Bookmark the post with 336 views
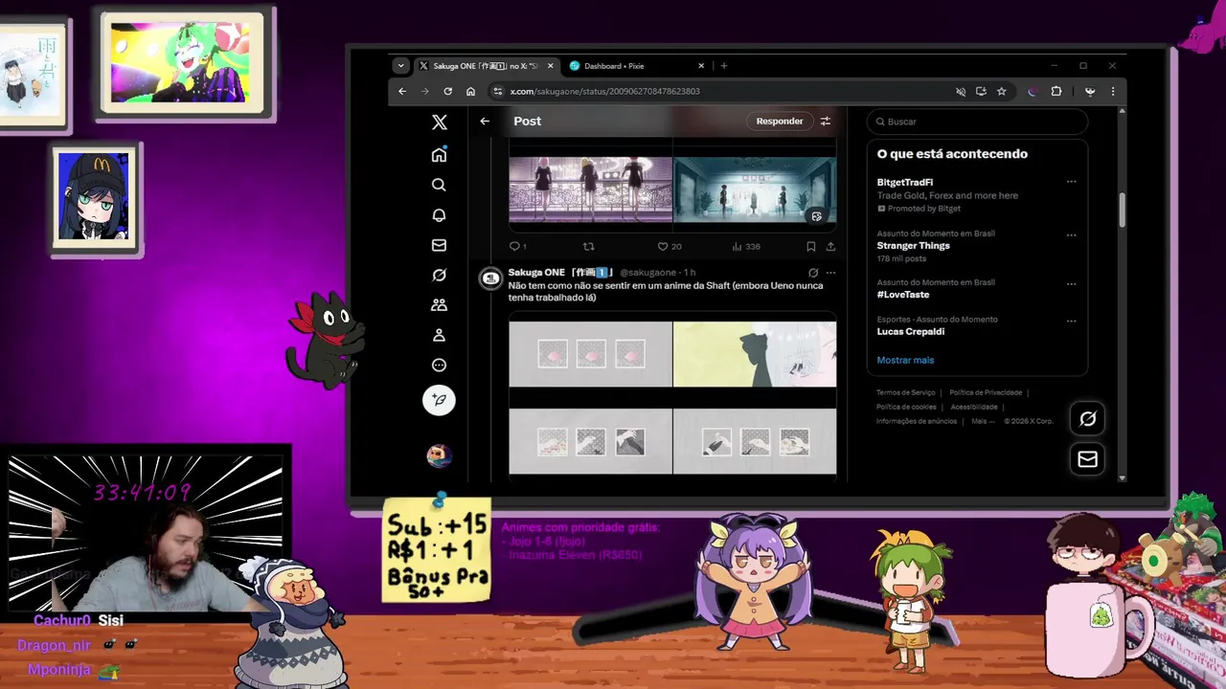Viewport: 1226px width, 689px height. click(810, 246)
